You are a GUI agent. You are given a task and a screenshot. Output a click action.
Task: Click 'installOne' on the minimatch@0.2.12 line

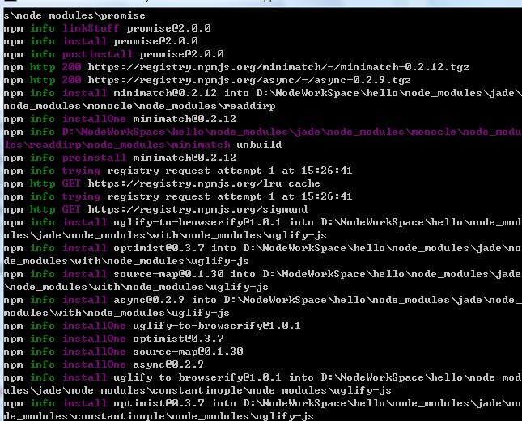click(x=94, y=119)
